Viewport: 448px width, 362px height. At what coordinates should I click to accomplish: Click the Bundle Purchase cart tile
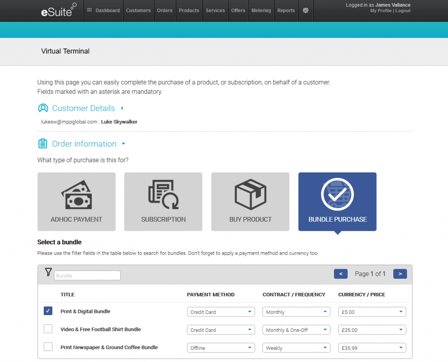tap(337, 201)
